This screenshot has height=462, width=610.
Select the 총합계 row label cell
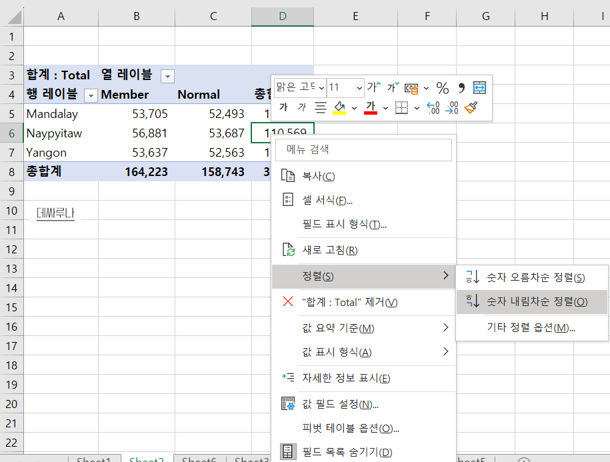(x=61, y=171)
